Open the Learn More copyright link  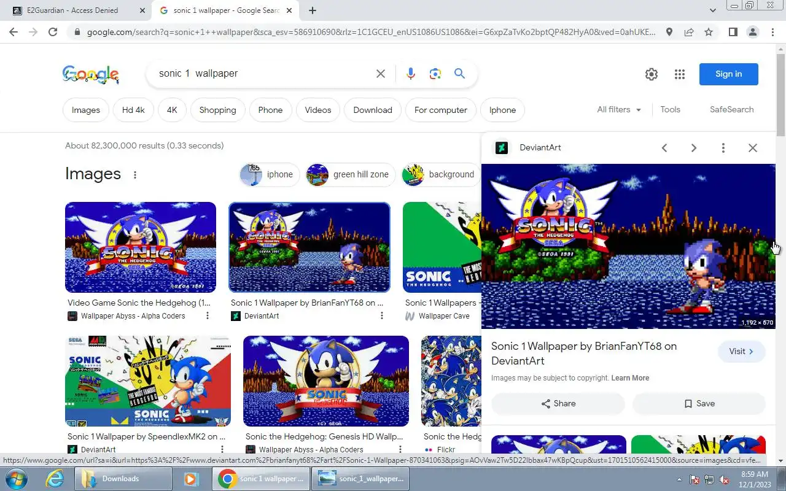click(x=630, y=378)
